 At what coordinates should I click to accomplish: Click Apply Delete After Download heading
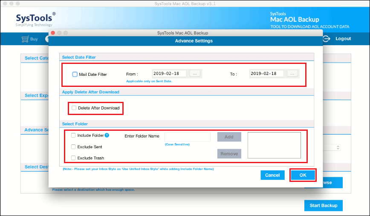click(x=91, y=92)
